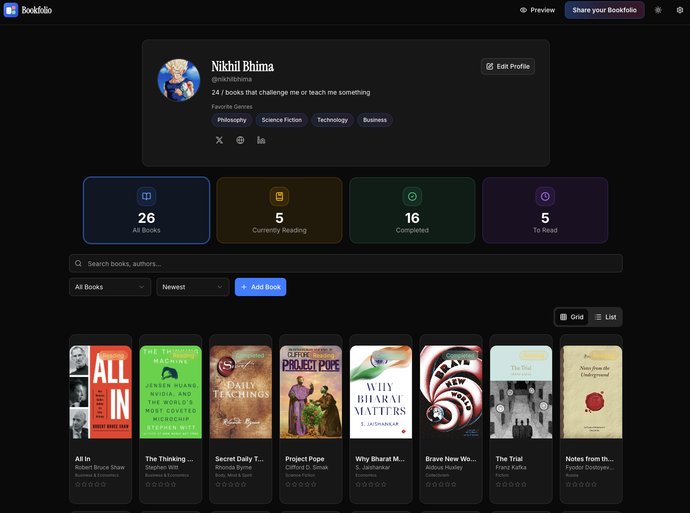Open the dark/light theme sun icon
Image resolution: width=690 pixels, height=513 pixels.
click(658, 10)
